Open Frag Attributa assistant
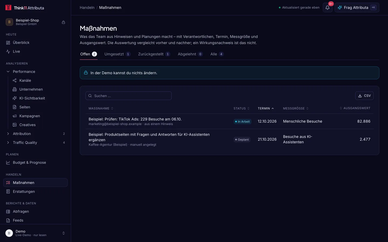This screenshot has width=388, height=242. [x=357, y=8]
